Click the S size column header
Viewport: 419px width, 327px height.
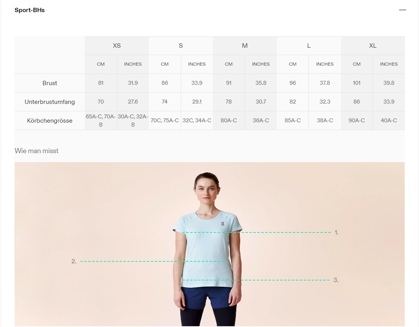click(181, 46)
